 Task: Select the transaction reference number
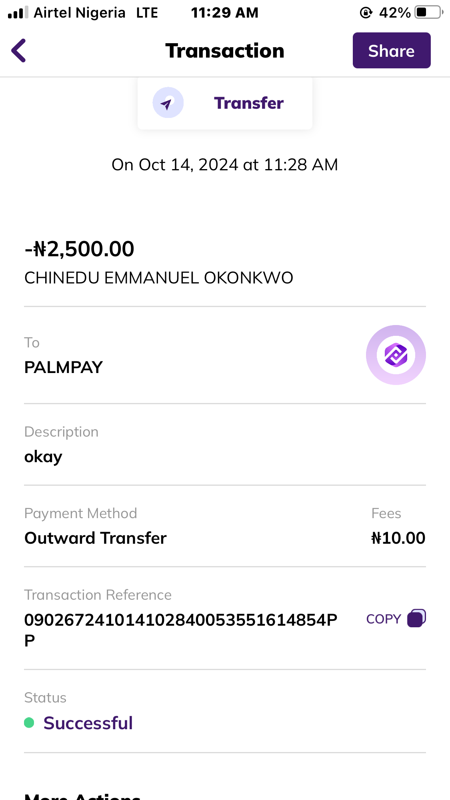[180, 620]
